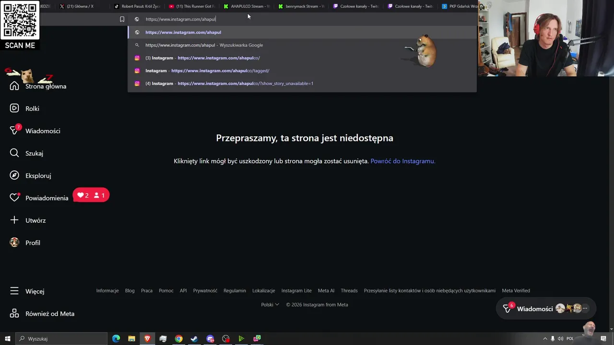
Task: Click the bookmark icon beside address bar
Action: pyautogui.click(x=122, y=19)
